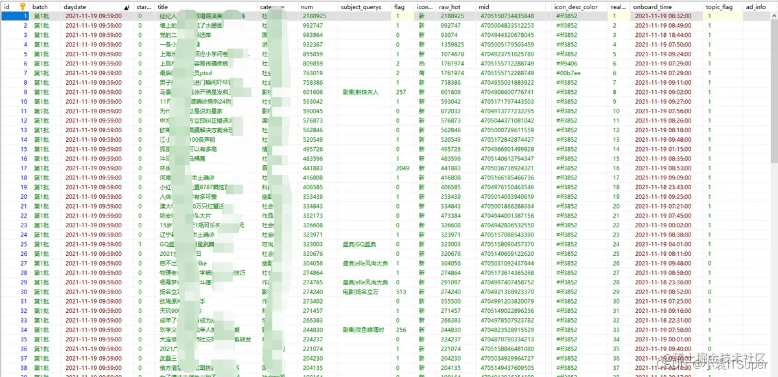Click onboard_time 2021-11-19 04:01:00
The width and height of the screenshot is (778, 377).
pos(663,244)
